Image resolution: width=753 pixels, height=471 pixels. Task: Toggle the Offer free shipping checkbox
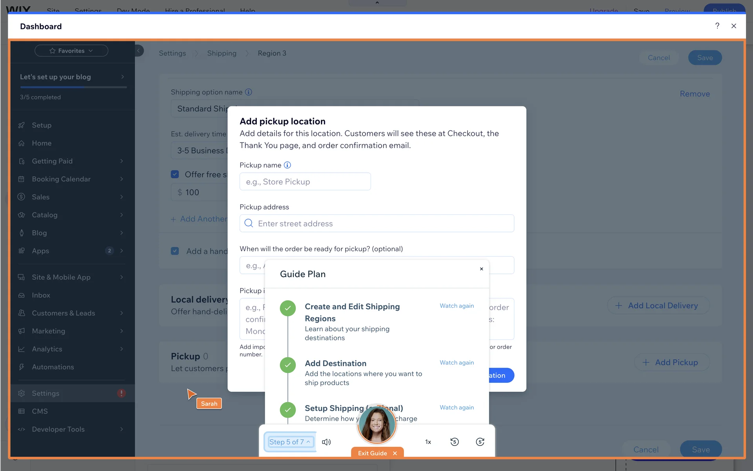[x=175, y=174]
